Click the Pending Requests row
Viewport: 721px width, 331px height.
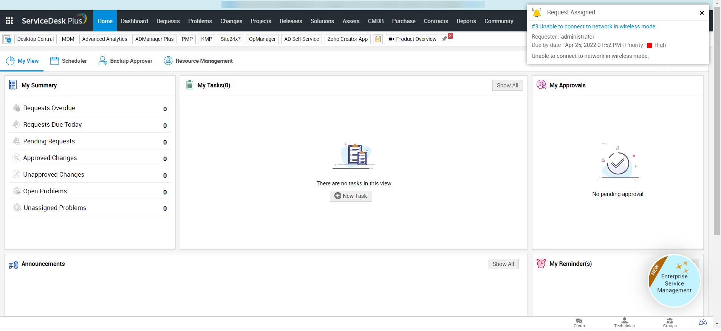[x=90, y=141]
